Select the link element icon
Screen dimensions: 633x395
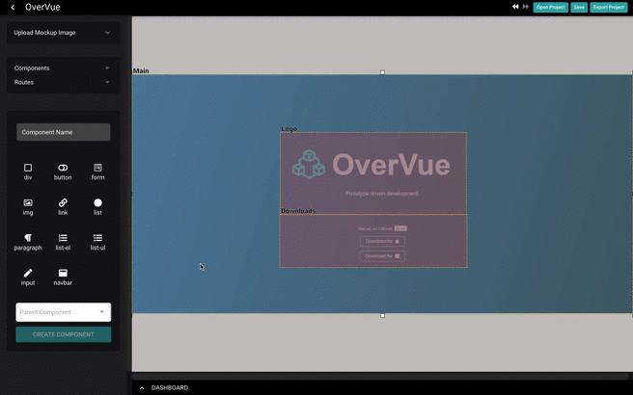coord(63,202)
